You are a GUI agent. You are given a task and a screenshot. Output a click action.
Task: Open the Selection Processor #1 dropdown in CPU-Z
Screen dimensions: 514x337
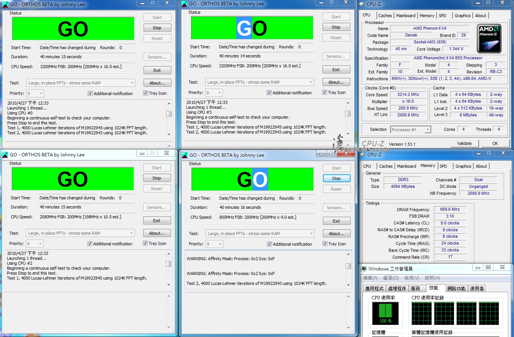pos(411,130)
